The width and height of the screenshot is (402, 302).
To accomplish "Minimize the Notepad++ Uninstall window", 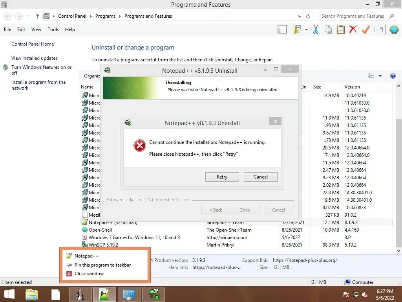I will [265, 70].
